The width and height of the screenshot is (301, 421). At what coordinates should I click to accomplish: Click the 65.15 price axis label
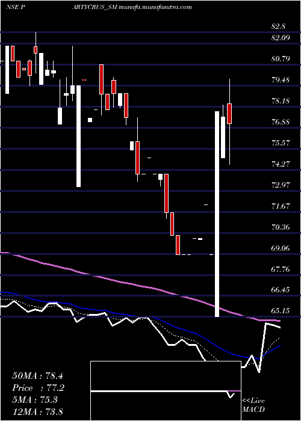pyautogui.click(x=281, y=311)
